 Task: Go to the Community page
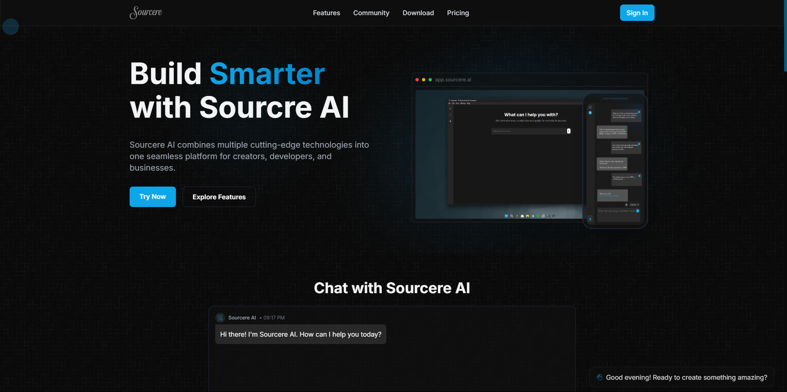[371, 13]
